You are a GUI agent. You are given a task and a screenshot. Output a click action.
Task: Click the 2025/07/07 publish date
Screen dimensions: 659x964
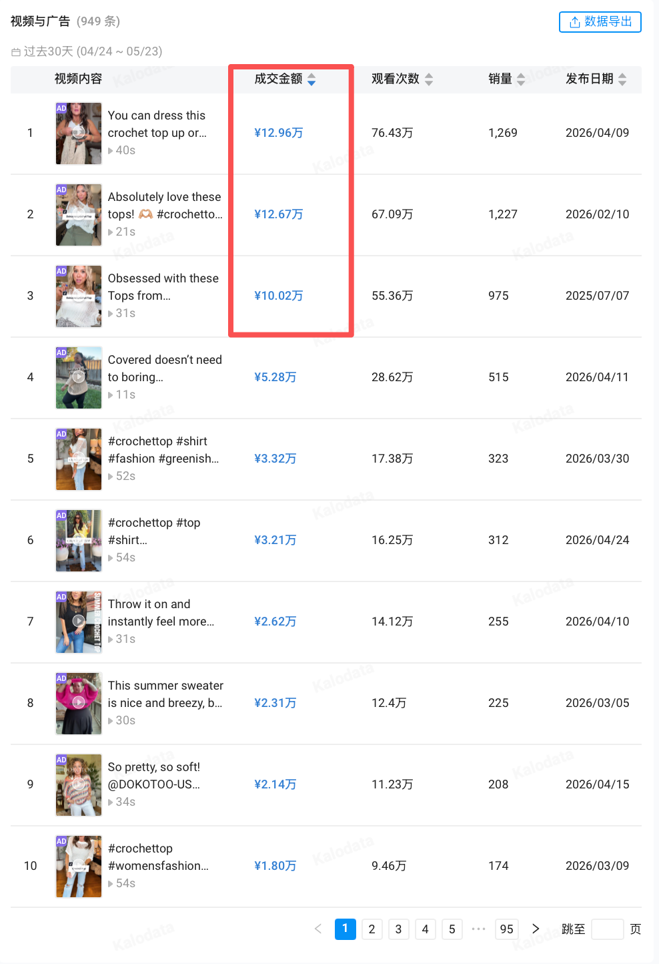pyautogui.click(x=598, y=296)
